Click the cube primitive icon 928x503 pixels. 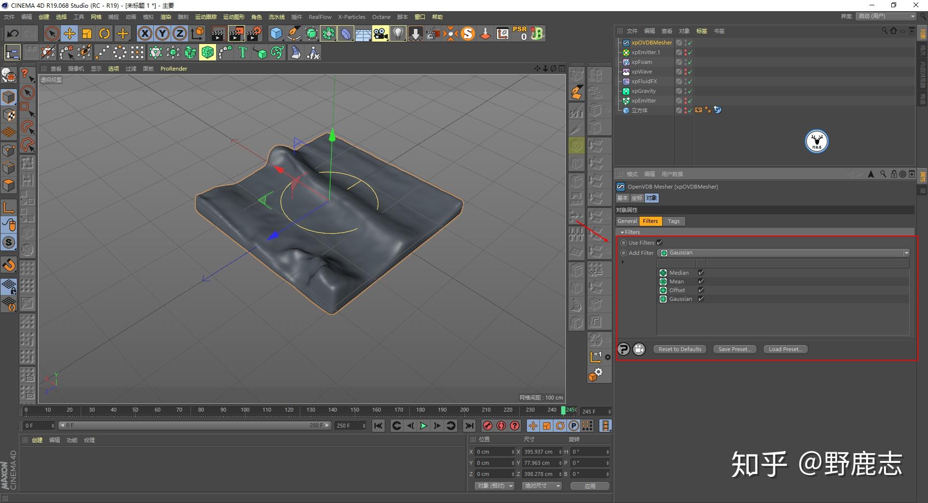coord(277,33)
